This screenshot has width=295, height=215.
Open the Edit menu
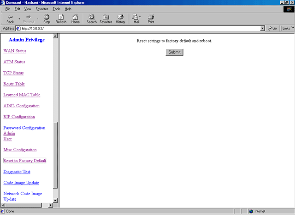point(18,9)
